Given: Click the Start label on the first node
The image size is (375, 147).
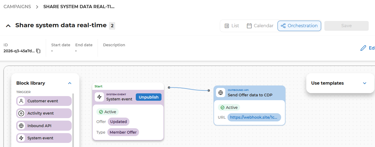Looking at the screenshot, I should click(99, 86).
